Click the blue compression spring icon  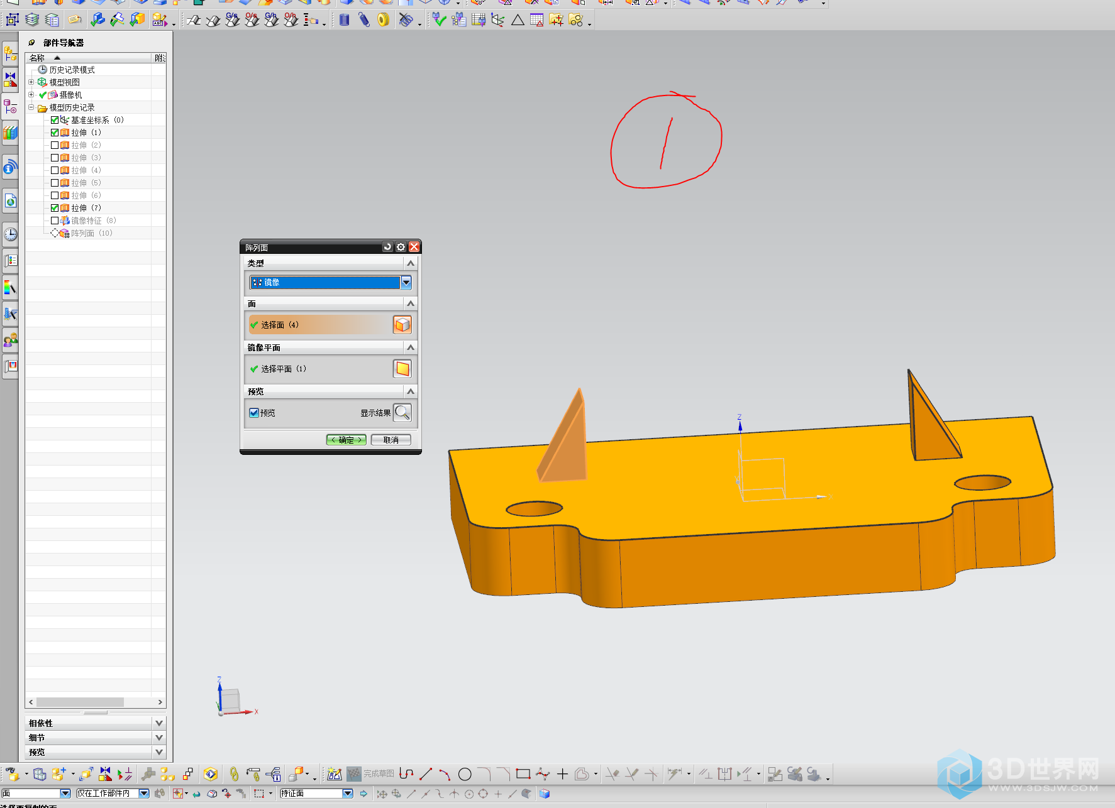(364, 20)
